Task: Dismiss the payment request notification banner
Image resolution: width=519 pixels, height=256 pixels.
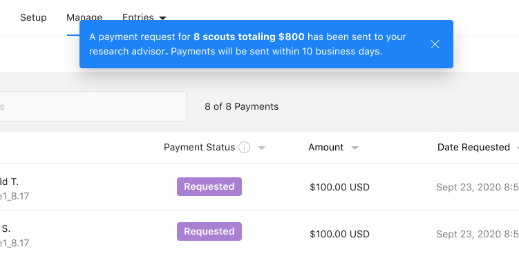Action: coord(435,44)
